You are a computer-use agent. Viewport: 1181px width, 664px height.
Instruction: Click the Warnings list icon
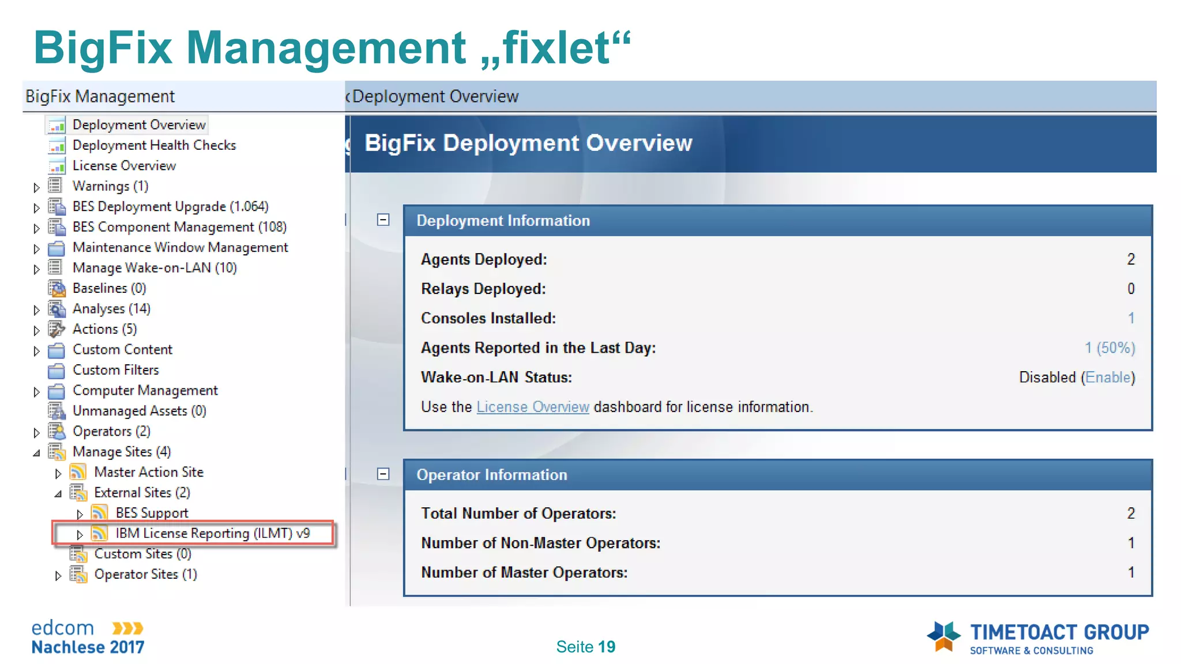point(55,186)
